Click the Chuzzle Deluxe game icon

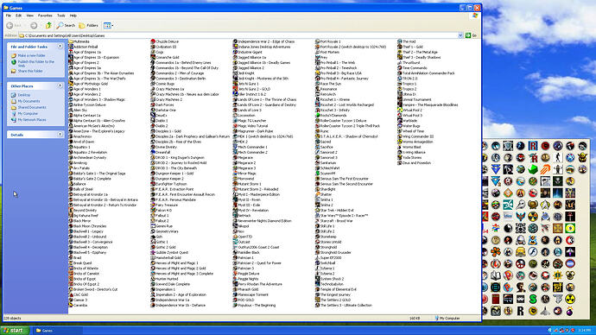coord(153,41)
